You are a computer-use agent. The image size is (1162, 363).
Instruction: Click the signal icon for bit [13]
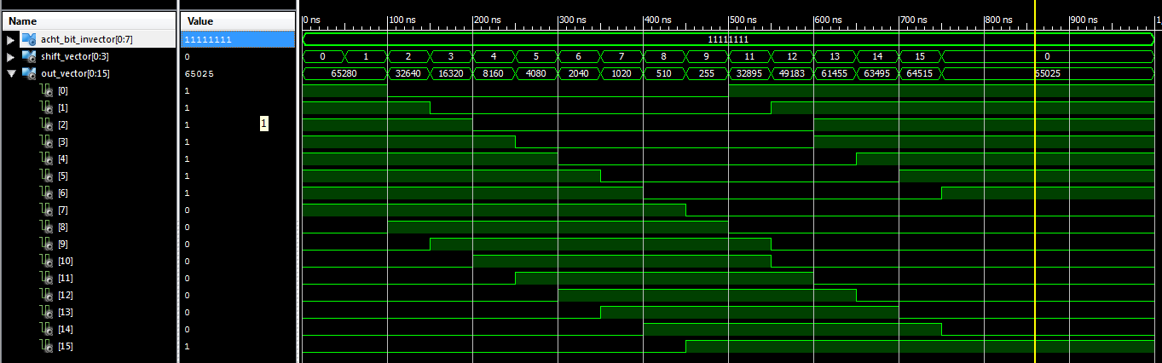(47, 312)
